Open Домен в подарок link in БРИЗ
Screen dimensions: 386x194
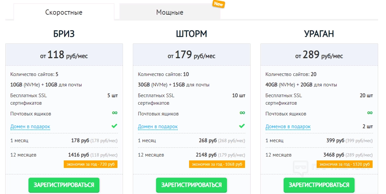tap(30, 127)
